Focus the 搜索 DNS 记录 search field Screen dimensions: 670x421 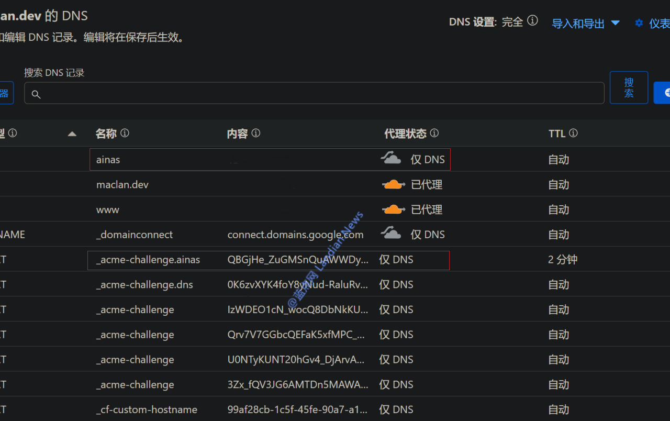[x=314, y=93]
